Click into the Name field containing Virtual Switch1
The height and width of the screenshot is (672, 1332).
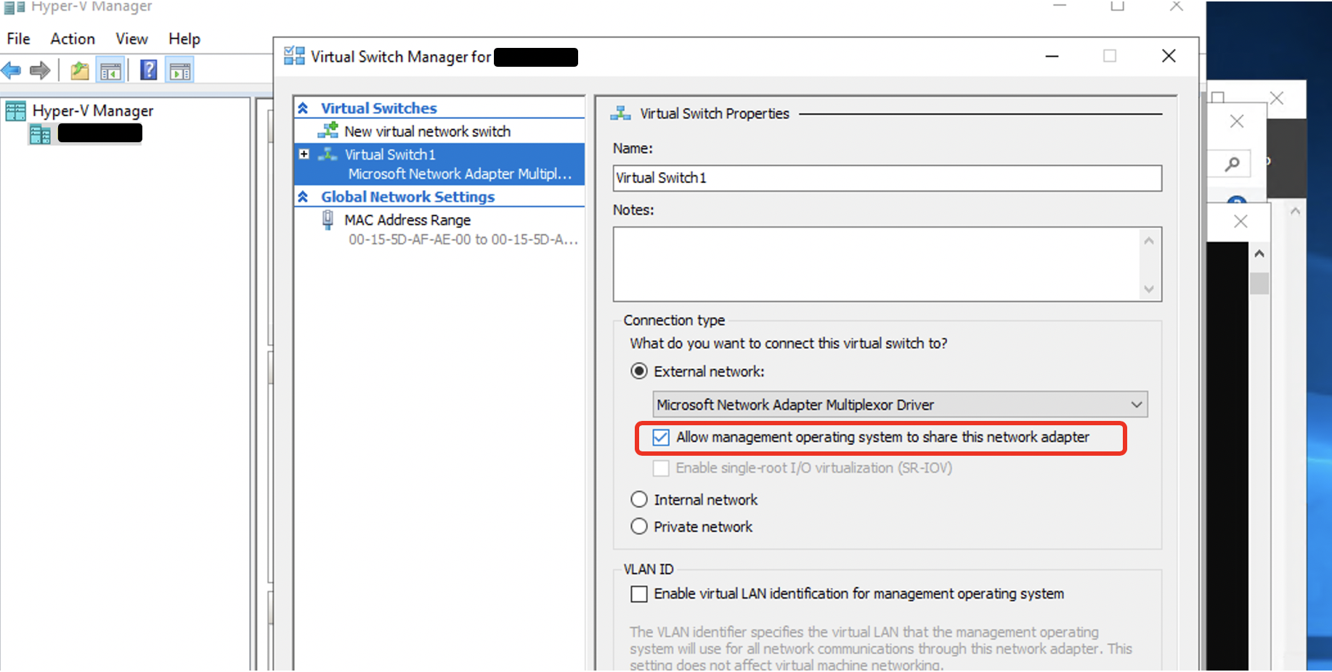point(887,178)
